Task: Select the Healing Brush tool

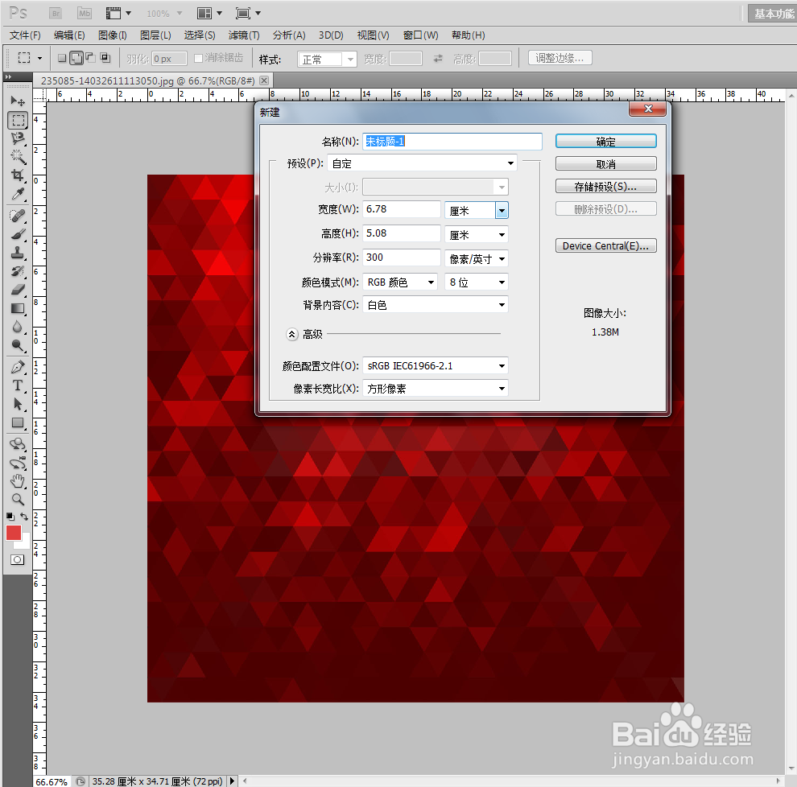Action: pos(18,216)
